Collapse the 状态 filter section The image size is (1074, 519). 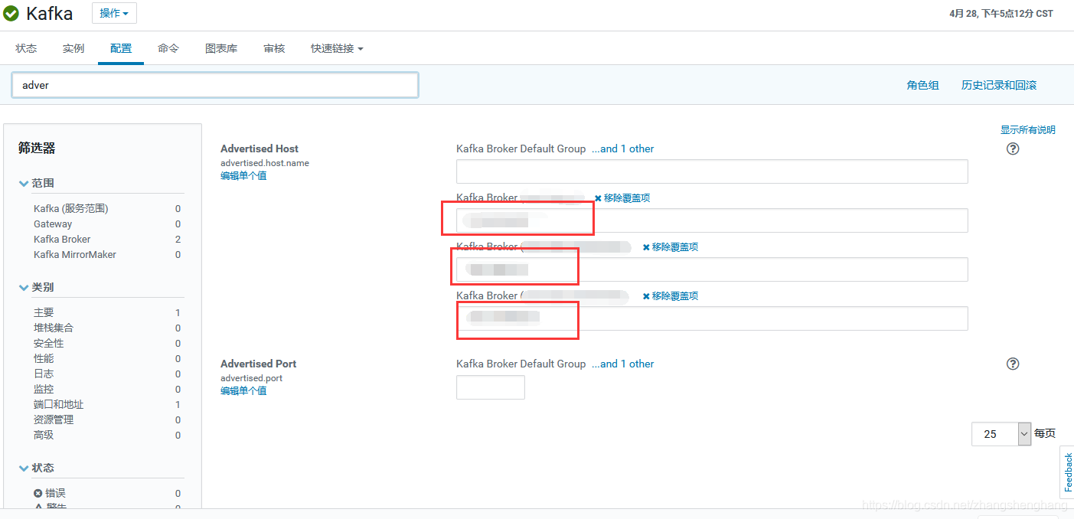point(37,468)
